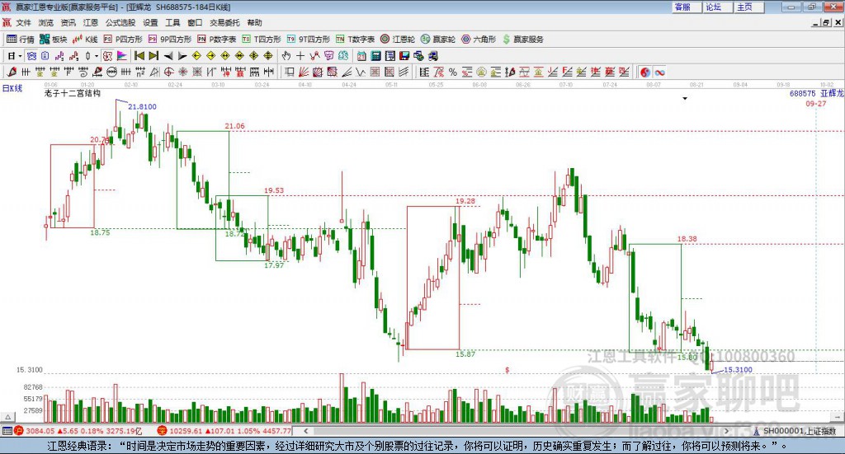The width and height of the screenshot is (845, 454).
Task: Open the P数字表 tool
Action: click(x=217, y=40)
